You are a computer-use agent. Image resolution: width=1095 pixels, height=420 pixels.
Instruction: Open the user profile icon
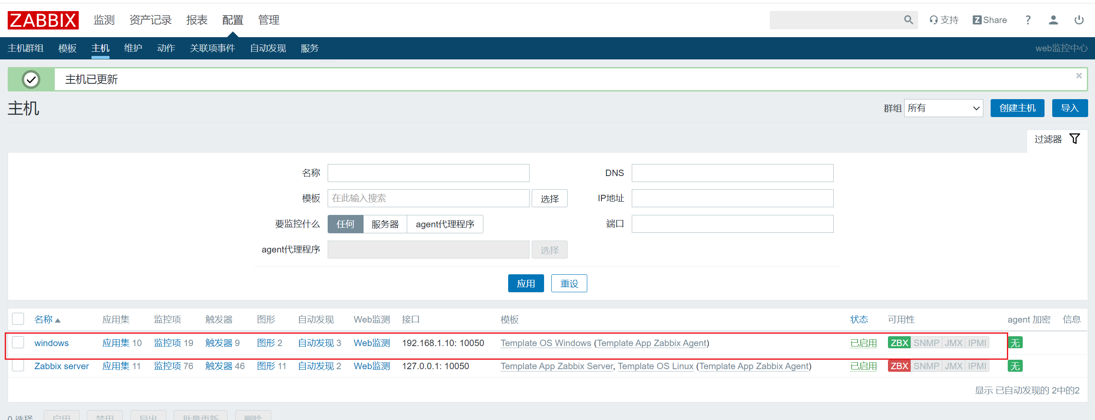tap(1054, 20)
